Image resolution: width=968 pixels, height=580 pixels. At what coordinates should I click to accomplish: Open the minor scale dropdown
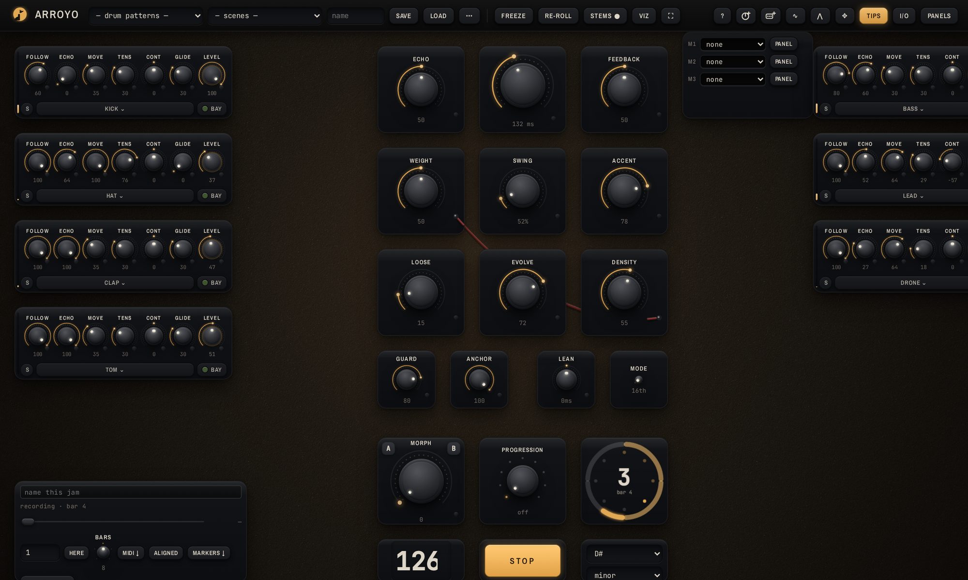pyautogui.click(x=624, y=574)
